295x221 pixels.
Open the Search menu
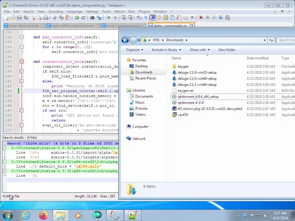(28, 12)
